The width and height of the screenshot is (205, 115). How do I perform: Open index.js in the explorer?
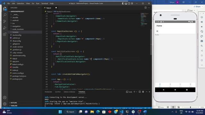click(15, 70)
